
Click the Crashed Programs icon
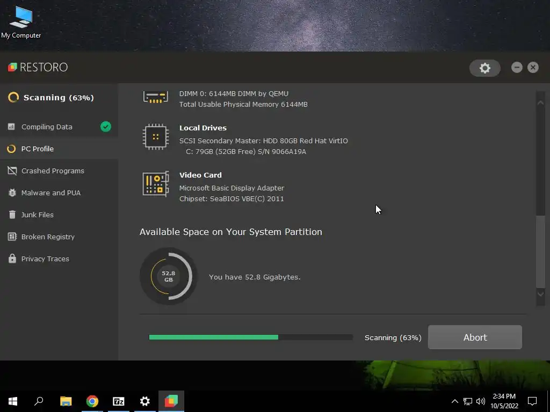12,171
